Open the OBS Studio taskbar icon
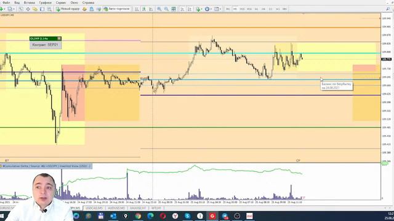 pos(237,215)
